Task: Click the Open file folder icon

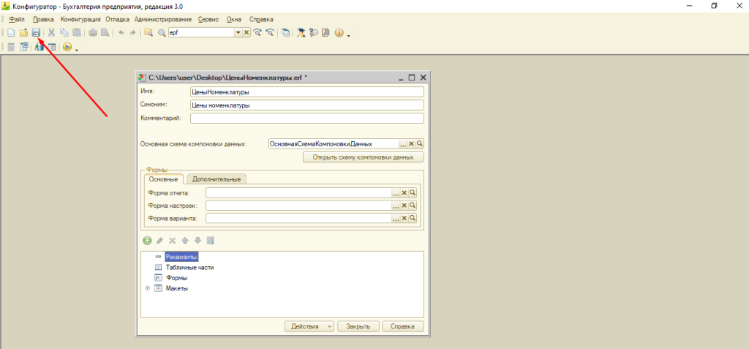Action: point(23,33)
